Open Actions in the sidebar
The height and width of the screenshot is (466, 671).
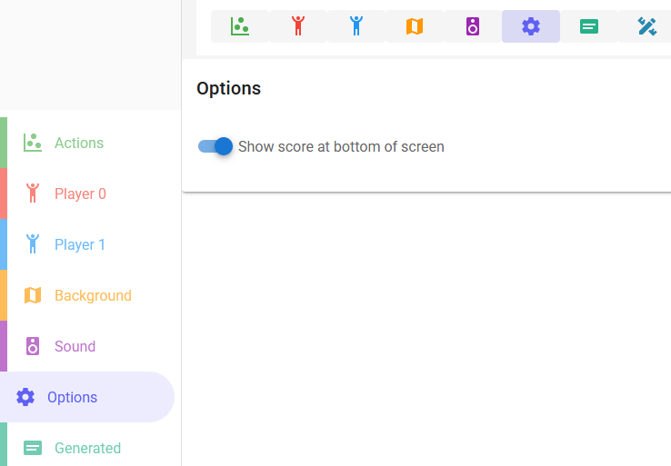pos(79,143)
